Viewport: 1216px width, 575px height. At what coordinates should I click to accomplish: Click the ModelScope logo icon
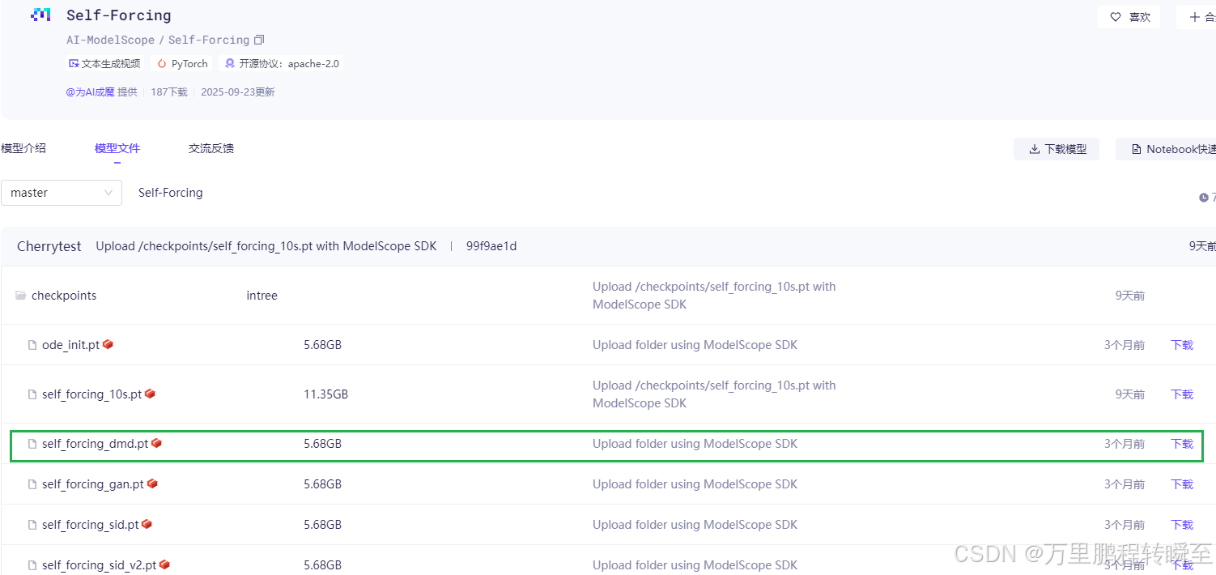pos(40,15)
